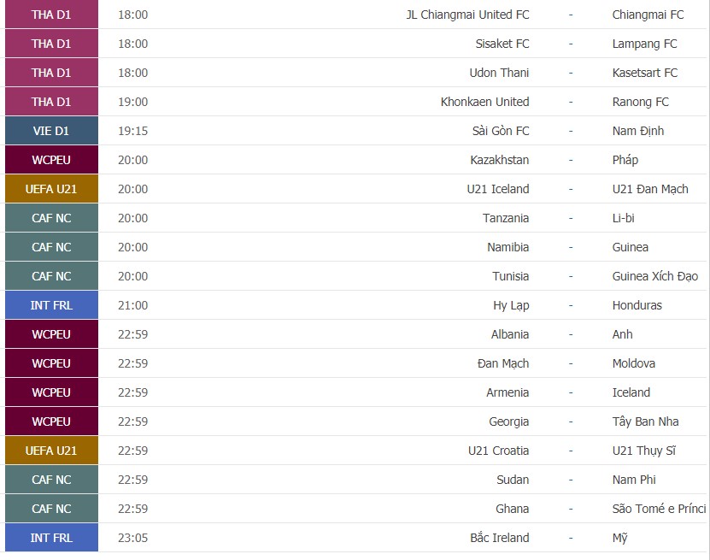This screenshot has height=560, width=710.
Task: Click the U21 Croatia team name
Action: [498, 451]
